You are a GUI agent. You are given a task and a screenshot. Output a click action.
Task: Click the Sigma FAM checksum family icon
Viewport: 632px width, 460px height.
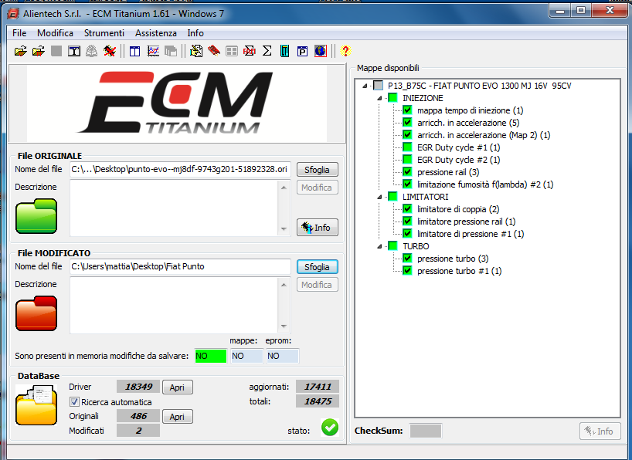click(x=250, y=51)
